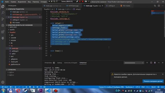Click the Пробелов: 2 indentation setting

point(129,87)
